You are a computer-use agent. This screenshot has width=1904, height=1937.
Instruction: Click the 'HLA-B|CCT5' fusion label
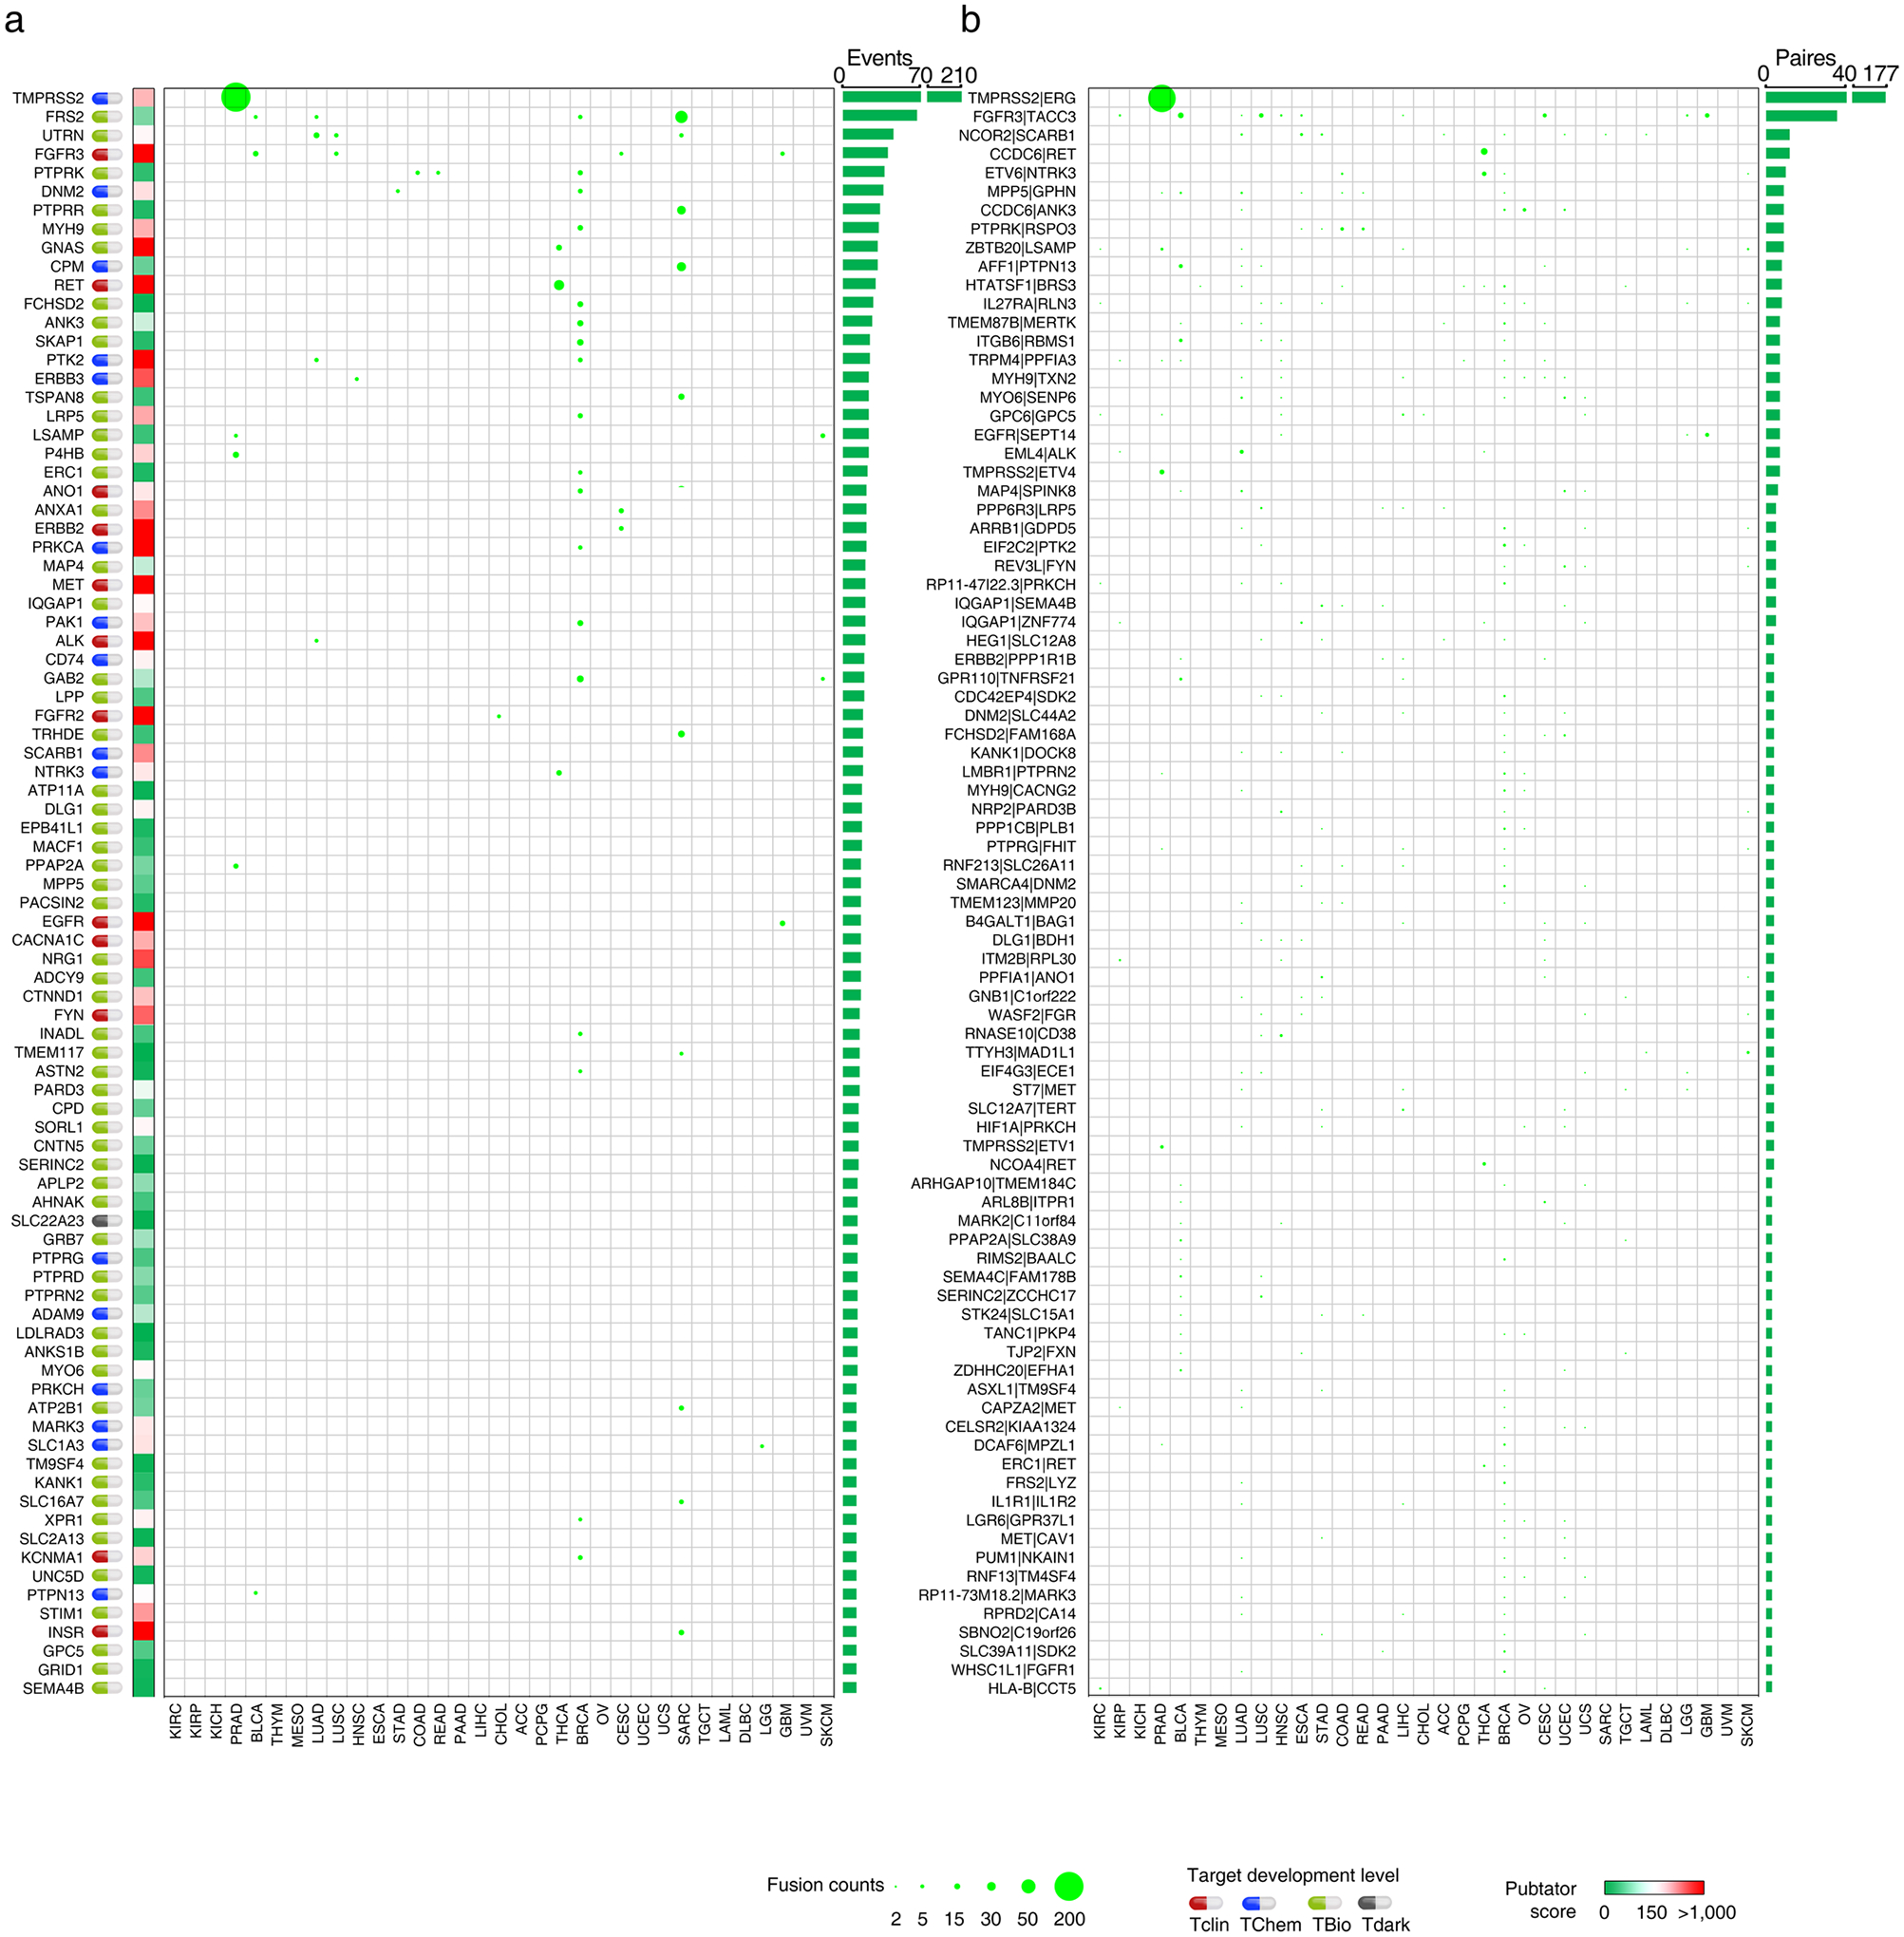coord(1032,1689)
